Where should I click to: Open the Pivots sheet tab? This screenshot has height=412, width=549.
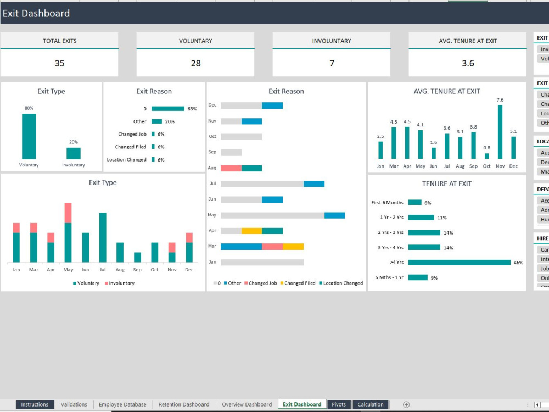(x=339, y=404)
